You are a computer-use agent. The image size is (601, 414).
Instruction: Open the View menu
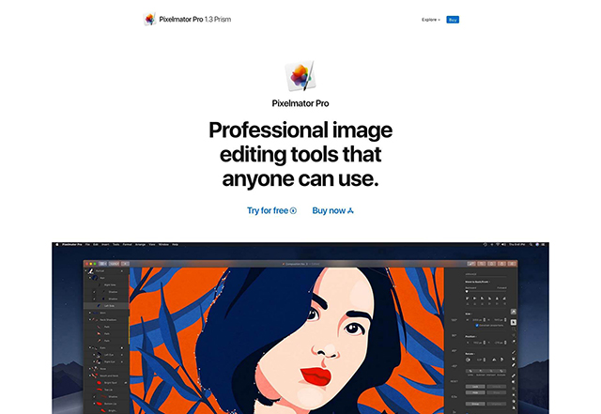pyautogui.click(x=152, y=245)
